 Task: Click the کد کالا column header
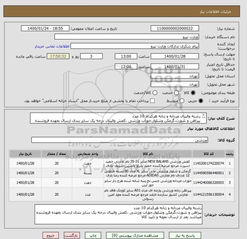(208, 154)
